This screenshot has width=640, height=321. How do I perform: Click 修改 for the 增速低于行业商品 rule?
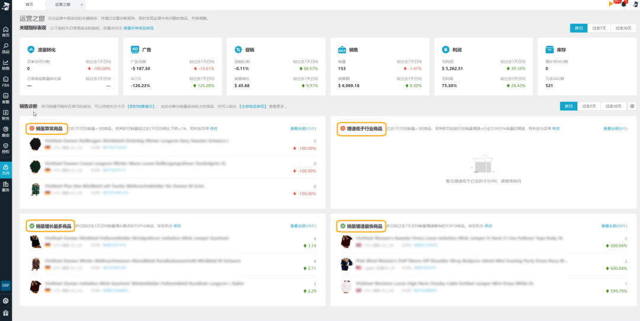tap(556, 129)
